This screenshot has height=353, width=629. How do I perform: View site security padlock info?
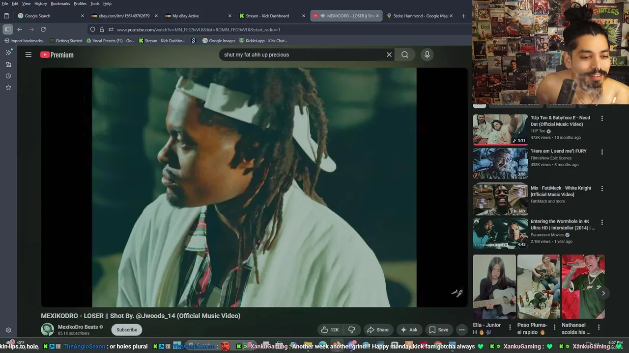click(102, 29)
